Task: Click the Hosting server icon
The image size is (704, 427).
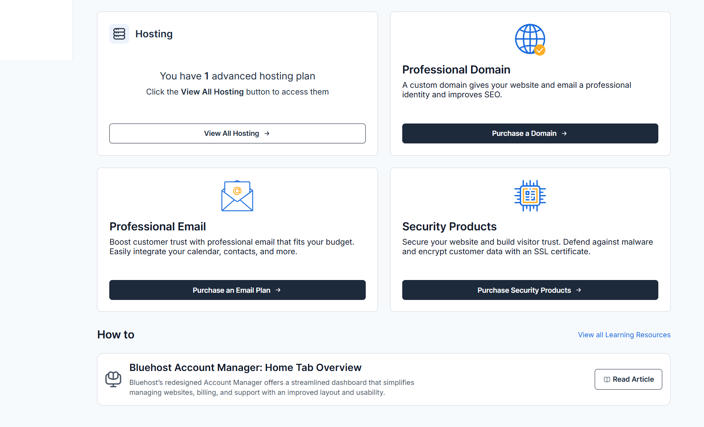Action: [x=119, y=34]
